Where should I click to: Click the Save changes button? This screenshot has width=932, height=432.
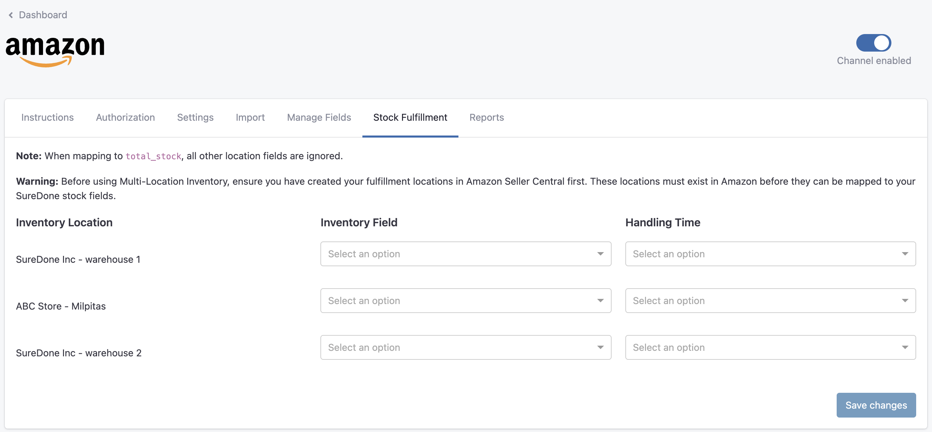pyautogui.click(x=876, y=405)
